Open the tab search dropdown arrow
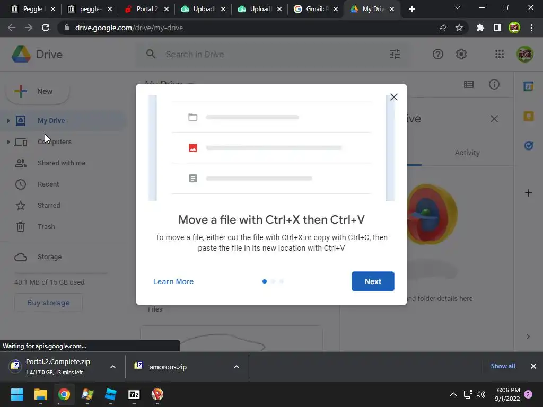 458,7
